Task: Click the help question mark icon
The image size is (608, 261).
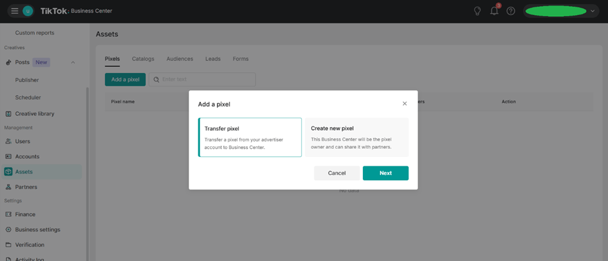Action: click(x=511, y=11)
